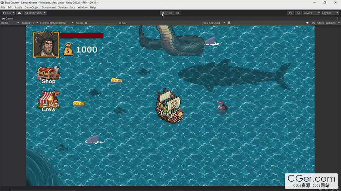This screenshot has height=191, width=341.
Task: Click the upper gold bar pickup
Action: [x=116, y=81]
